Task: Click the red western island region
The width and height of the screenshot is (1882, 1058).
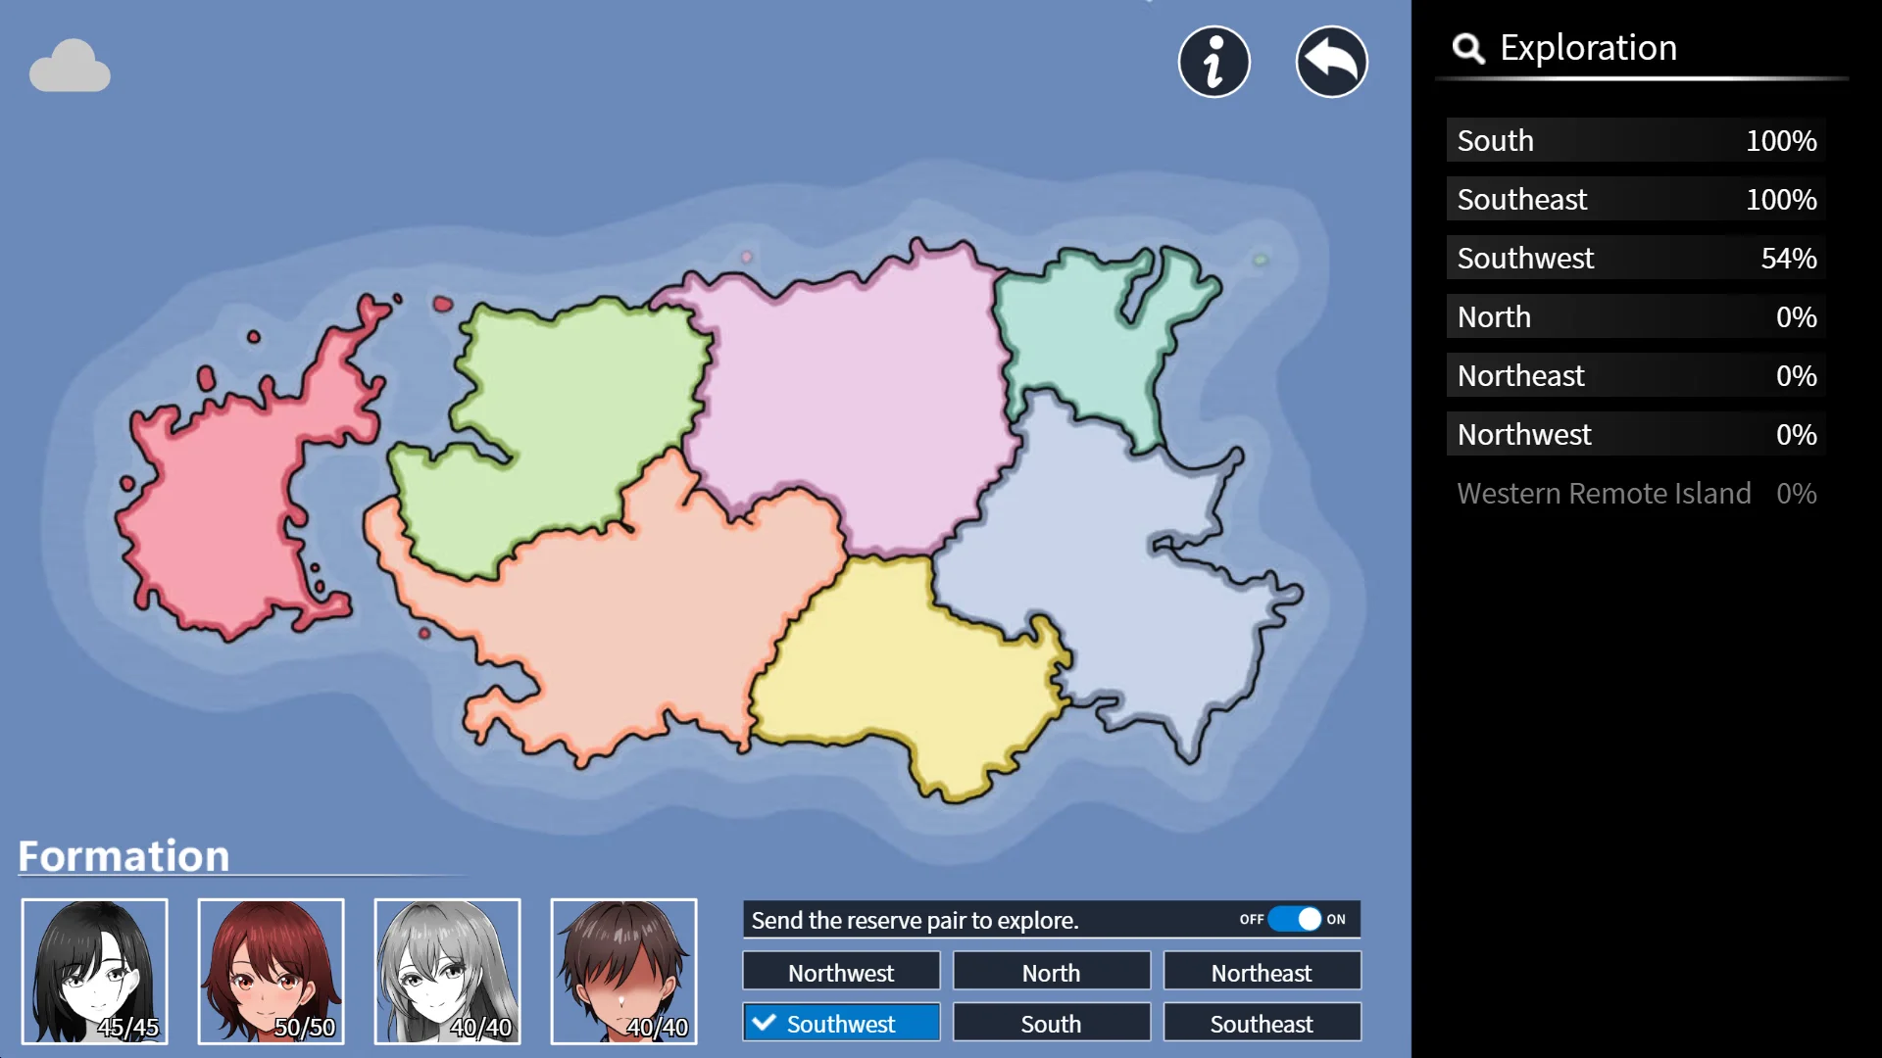Action: tap(216, 509)
